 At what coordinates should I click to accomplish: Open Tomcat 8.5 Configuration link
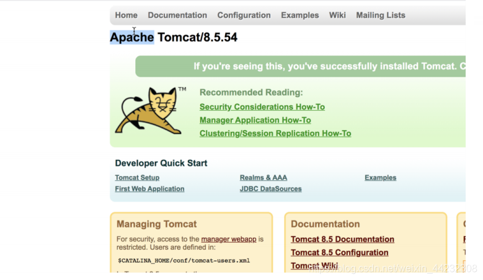pos(339,252)
